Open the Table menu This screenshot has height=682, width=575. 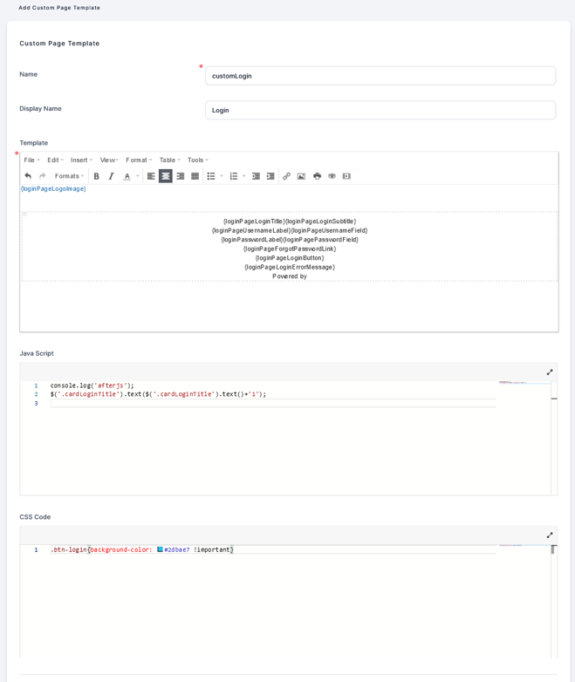tap(169, 160)
